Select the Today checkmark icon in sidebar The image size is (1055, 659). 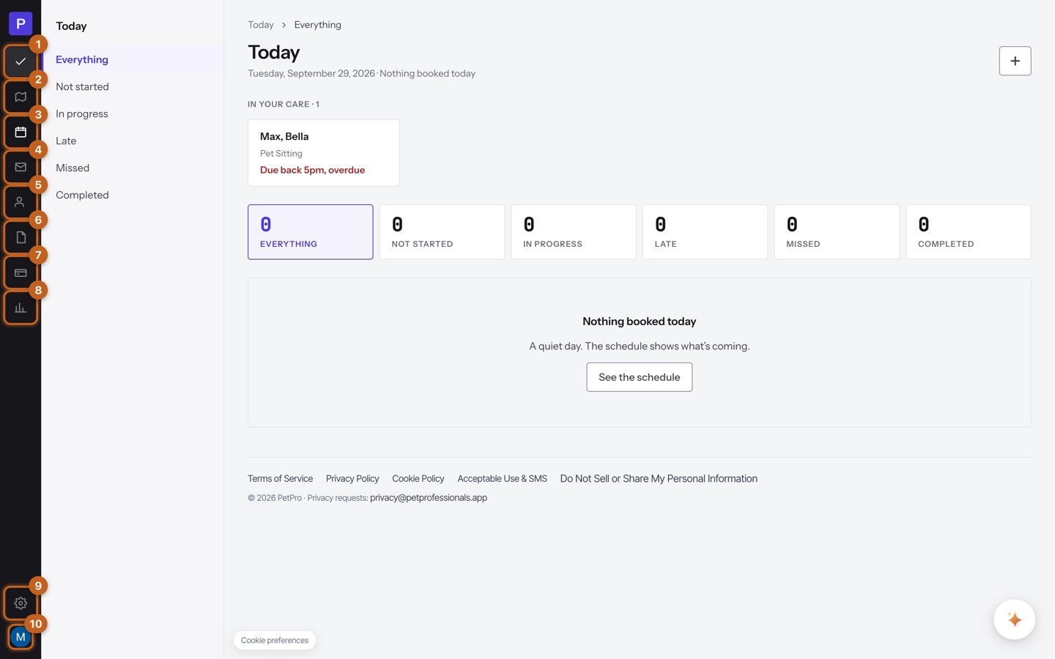[x=21, y=62]
